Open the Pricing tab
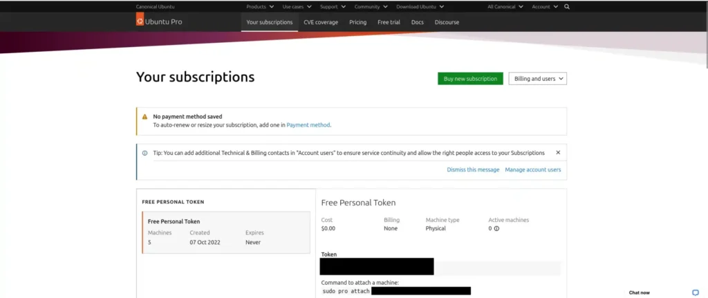This screenshot has width=708, height=298. 357,22
